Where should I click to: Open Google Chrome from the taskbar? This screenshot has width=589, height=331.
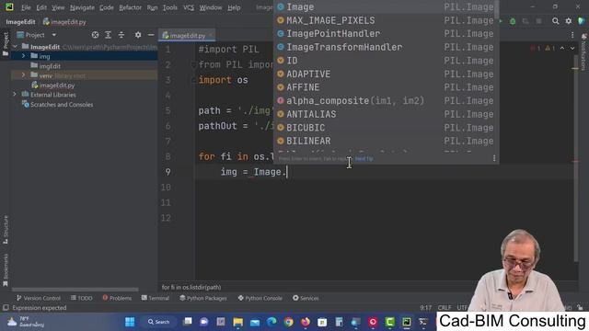coord(288,322)
